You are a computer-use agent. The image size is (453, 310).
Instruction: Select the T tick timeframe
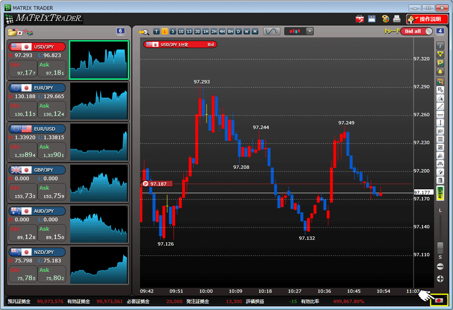(157, 32)
